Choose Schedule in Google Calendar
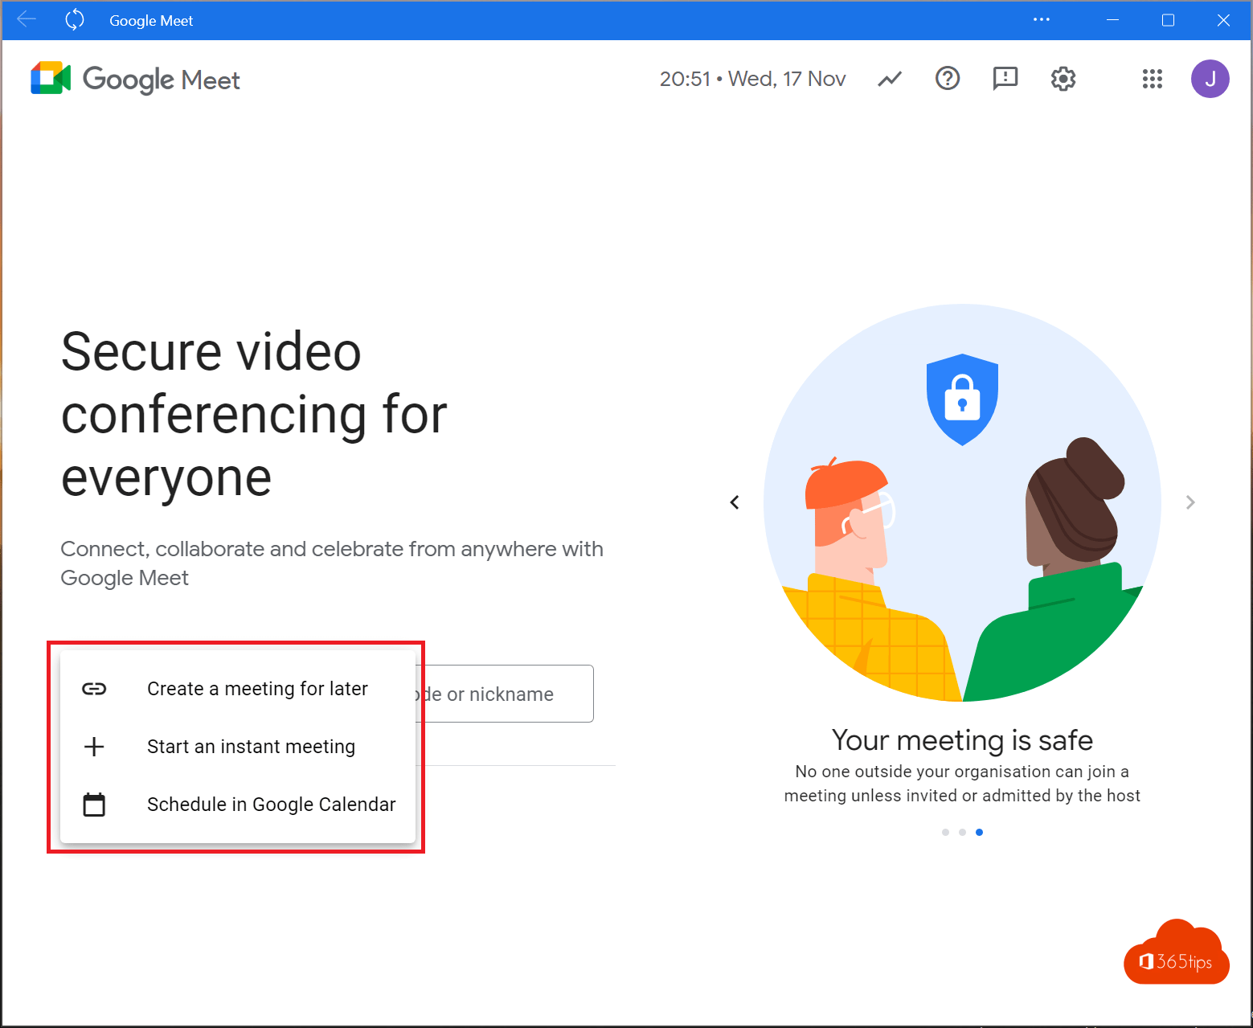Viewport: 1253px width, 1028px height. (x=271, y=805)
